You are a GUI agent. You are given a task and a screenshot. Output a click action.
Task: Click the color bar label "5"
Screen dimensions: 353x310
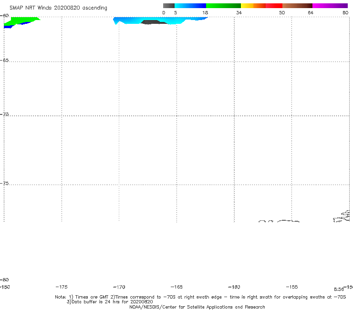click(x=176, y=12)
